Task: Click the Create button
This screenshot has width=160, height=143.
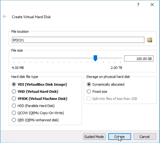Action: (119, 137)
